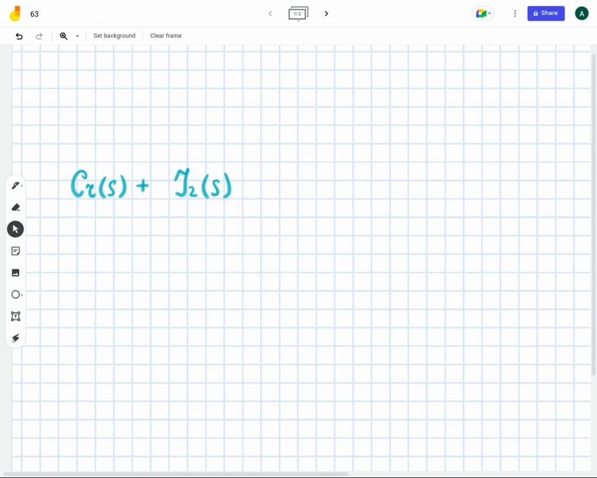Click the redo icon

coord(39,36)
